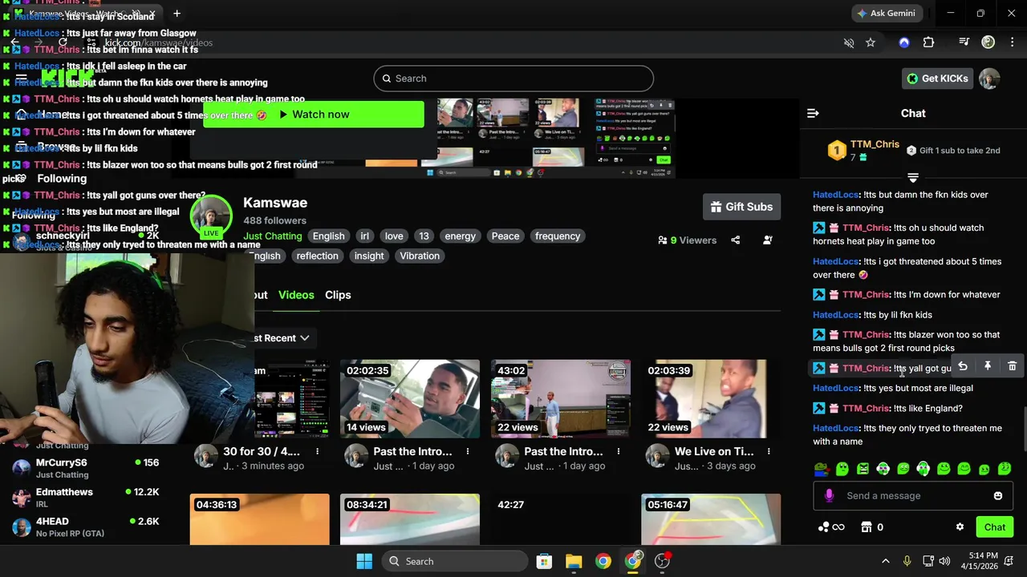Open the emoji picker in chat input
This screenshot has height=577, width=1027.
998,496
